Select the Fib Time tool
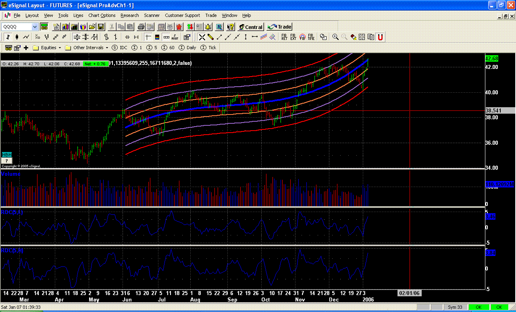Screen dimensions: 516x312 pos(311,37)
